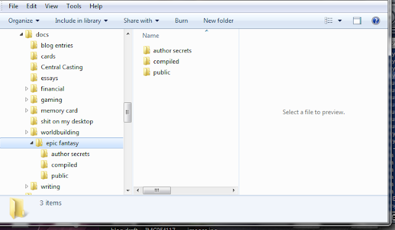
Task: Click the tree pane vertical scrollbar thumb
Action: point(128,112)
